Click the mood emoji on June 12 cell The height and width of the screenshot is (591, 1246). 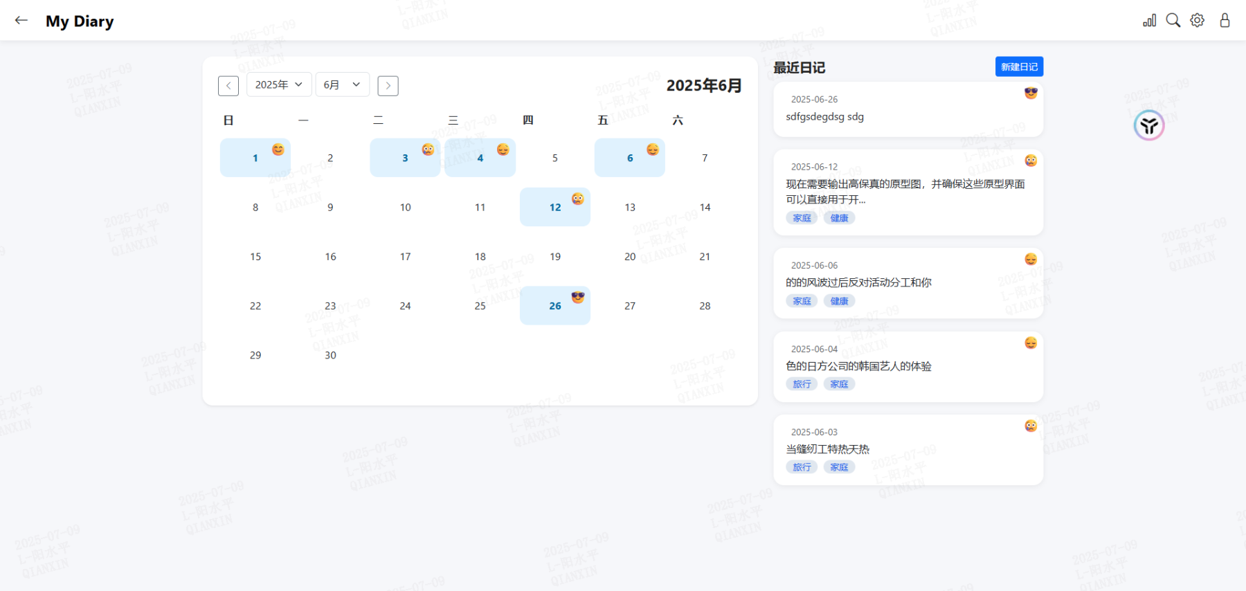[x=578, y=199]
